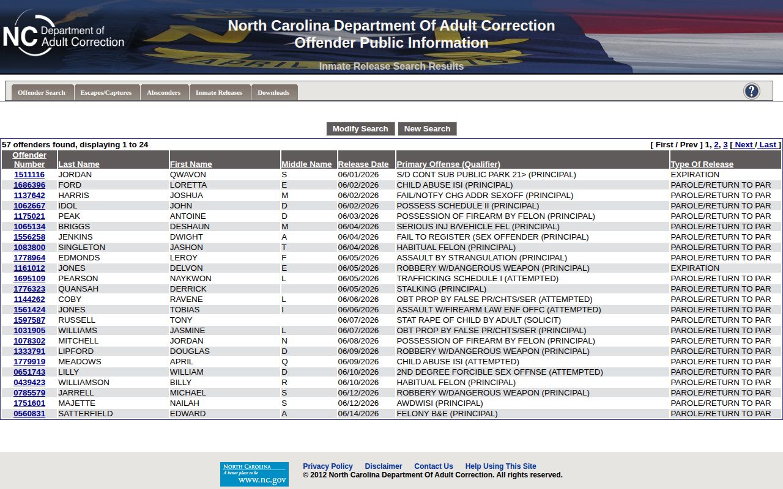Open the Disclaimer link

tap(384, 466)
